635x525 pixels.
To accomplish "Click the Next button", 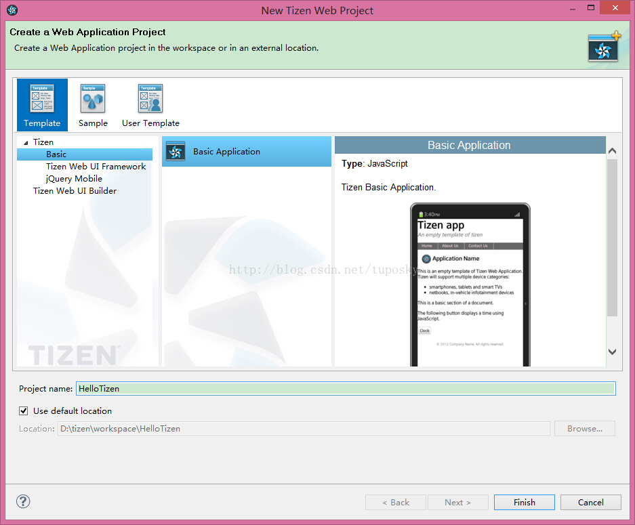I will [x=458, y=503].
